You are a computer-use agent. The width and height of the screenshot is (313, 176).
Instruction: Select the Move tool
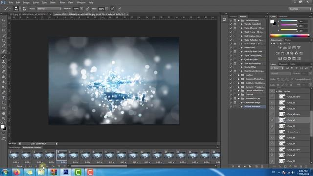(3, 20)
